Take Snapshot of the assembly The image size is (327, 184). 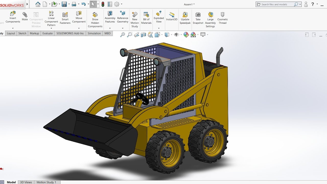(x=198, y=18)
